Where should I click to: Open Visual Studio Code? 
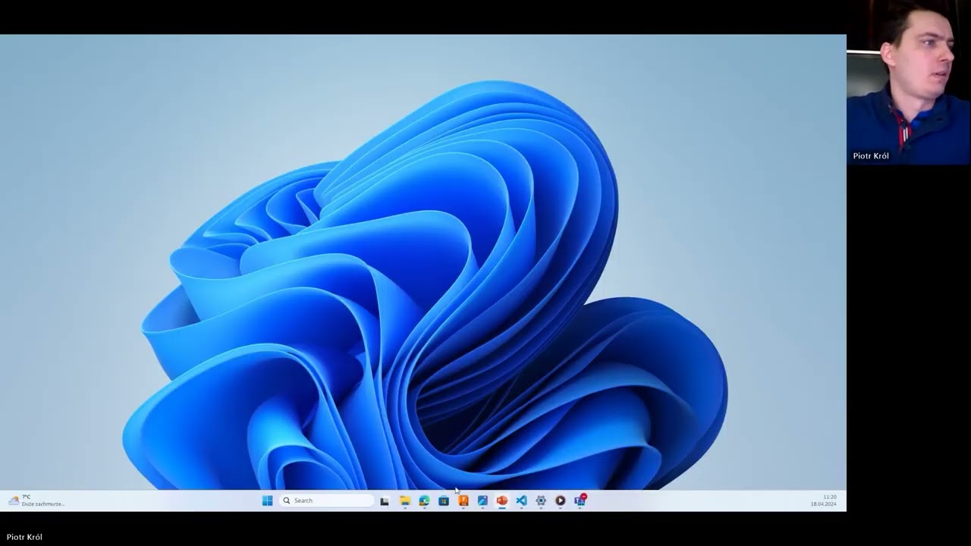(x=521, y=500)
